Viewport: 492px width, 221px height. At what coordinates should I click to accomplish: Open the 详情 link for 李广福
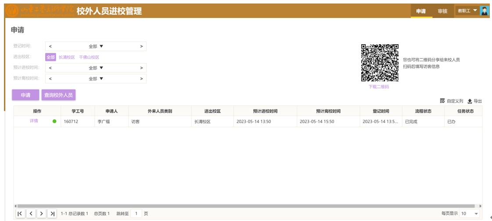pyautogui.click(x=34, y=121)
